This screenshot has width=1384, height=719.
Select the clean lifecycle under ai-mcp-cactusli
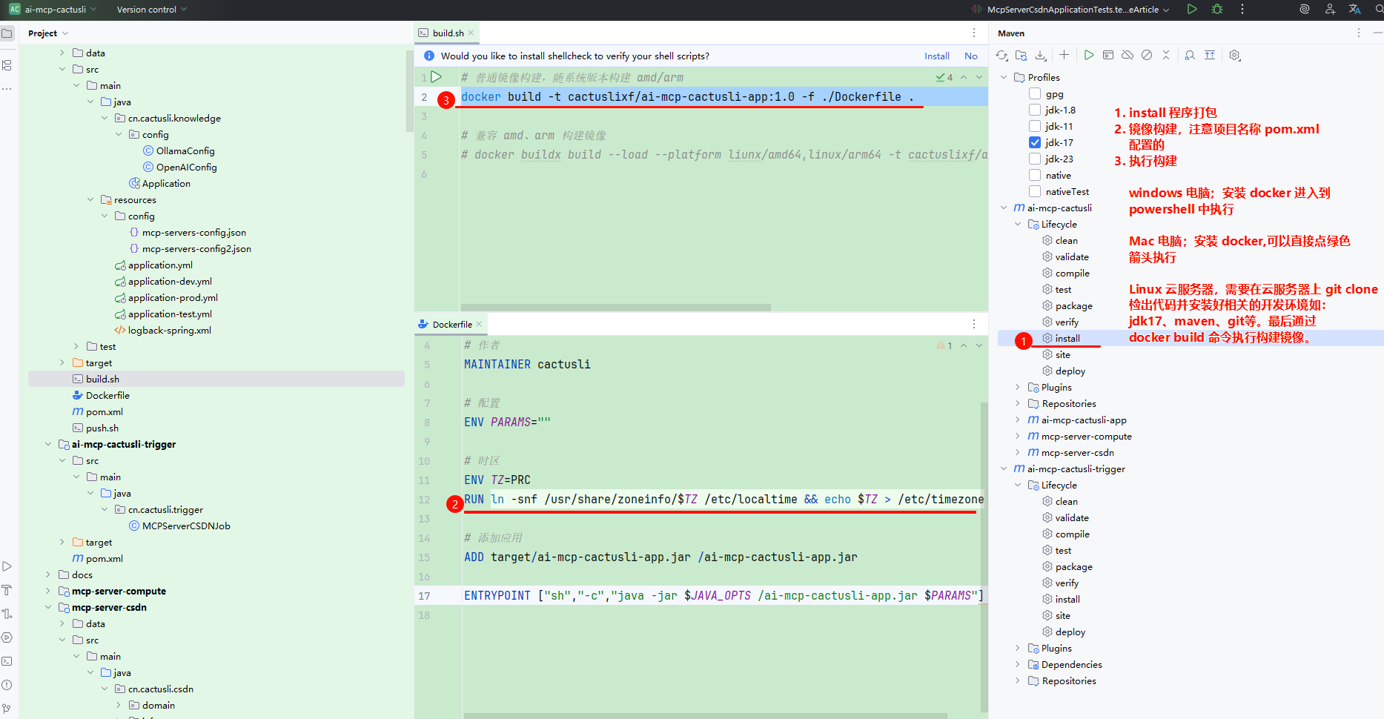[1067, 240]
